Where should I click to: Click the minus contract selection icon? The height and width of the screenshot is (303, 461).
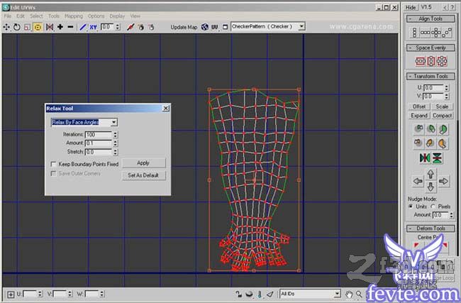click(70, 27)
